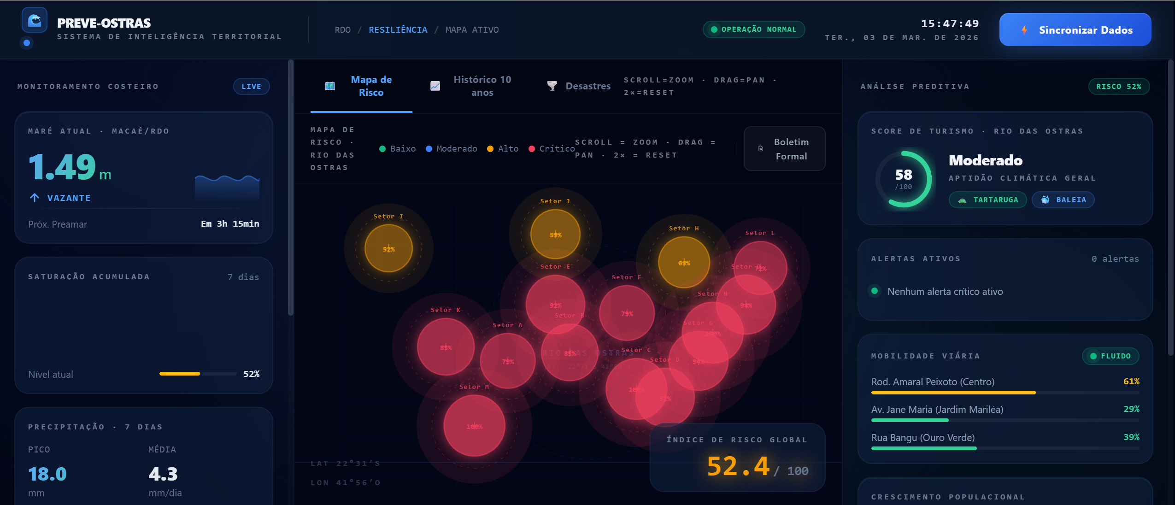Click the saturation Nível atual progress bar
Viewport: 1175px width, 505px height.
click(198, 374)
